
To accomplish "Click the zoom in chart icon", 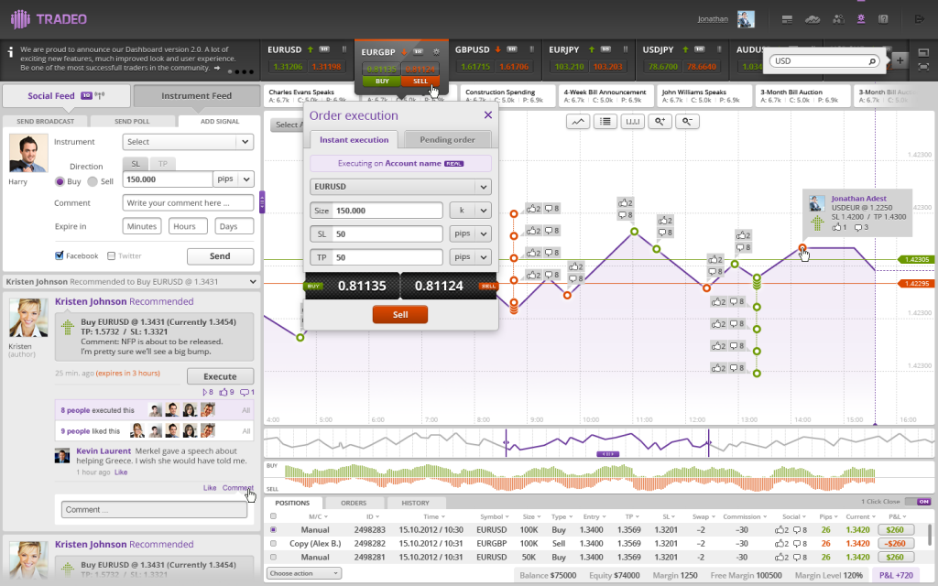I will click(659, 121).
